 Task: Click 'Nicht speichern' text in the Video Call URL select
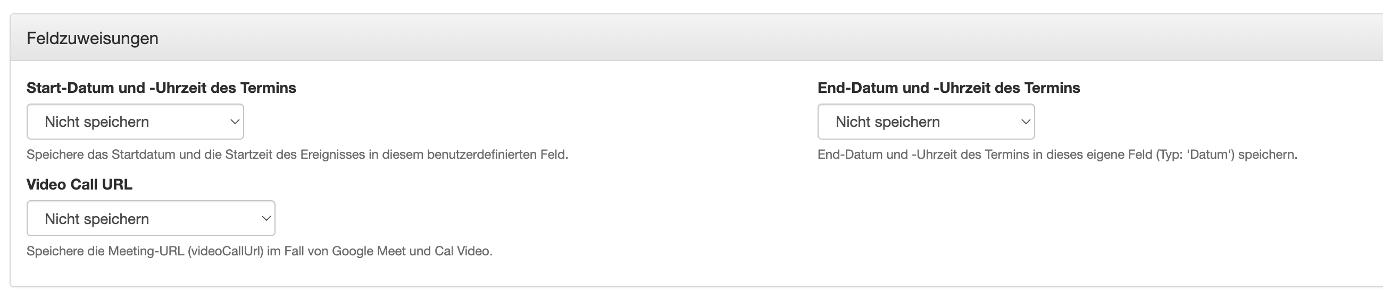click(97, 219)
